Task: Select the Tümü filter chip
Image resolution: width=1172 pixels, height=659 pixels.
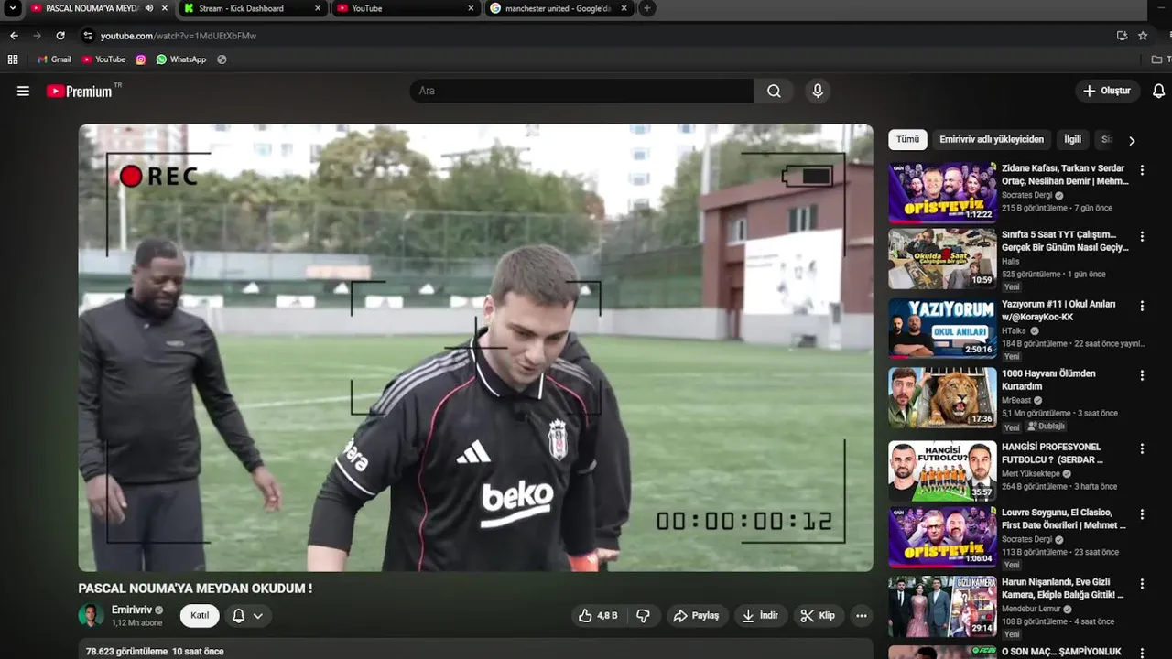Action: [x=907, y=140]
